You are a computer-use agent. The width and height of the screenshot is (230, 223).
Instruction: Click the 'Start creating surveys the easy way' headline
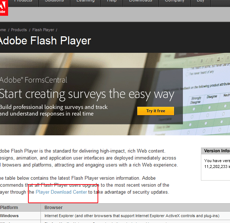coord(87,94)
